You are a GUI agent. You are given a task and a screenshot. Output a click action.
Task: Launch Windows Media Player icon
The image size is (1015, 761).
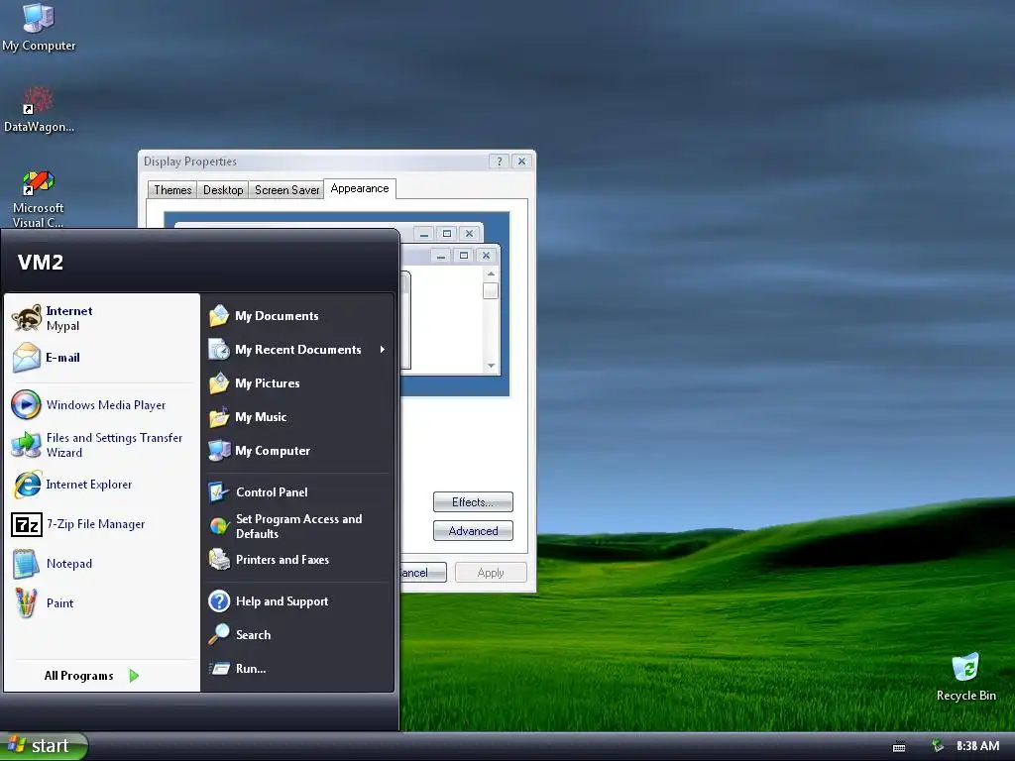tap(27, 405)
